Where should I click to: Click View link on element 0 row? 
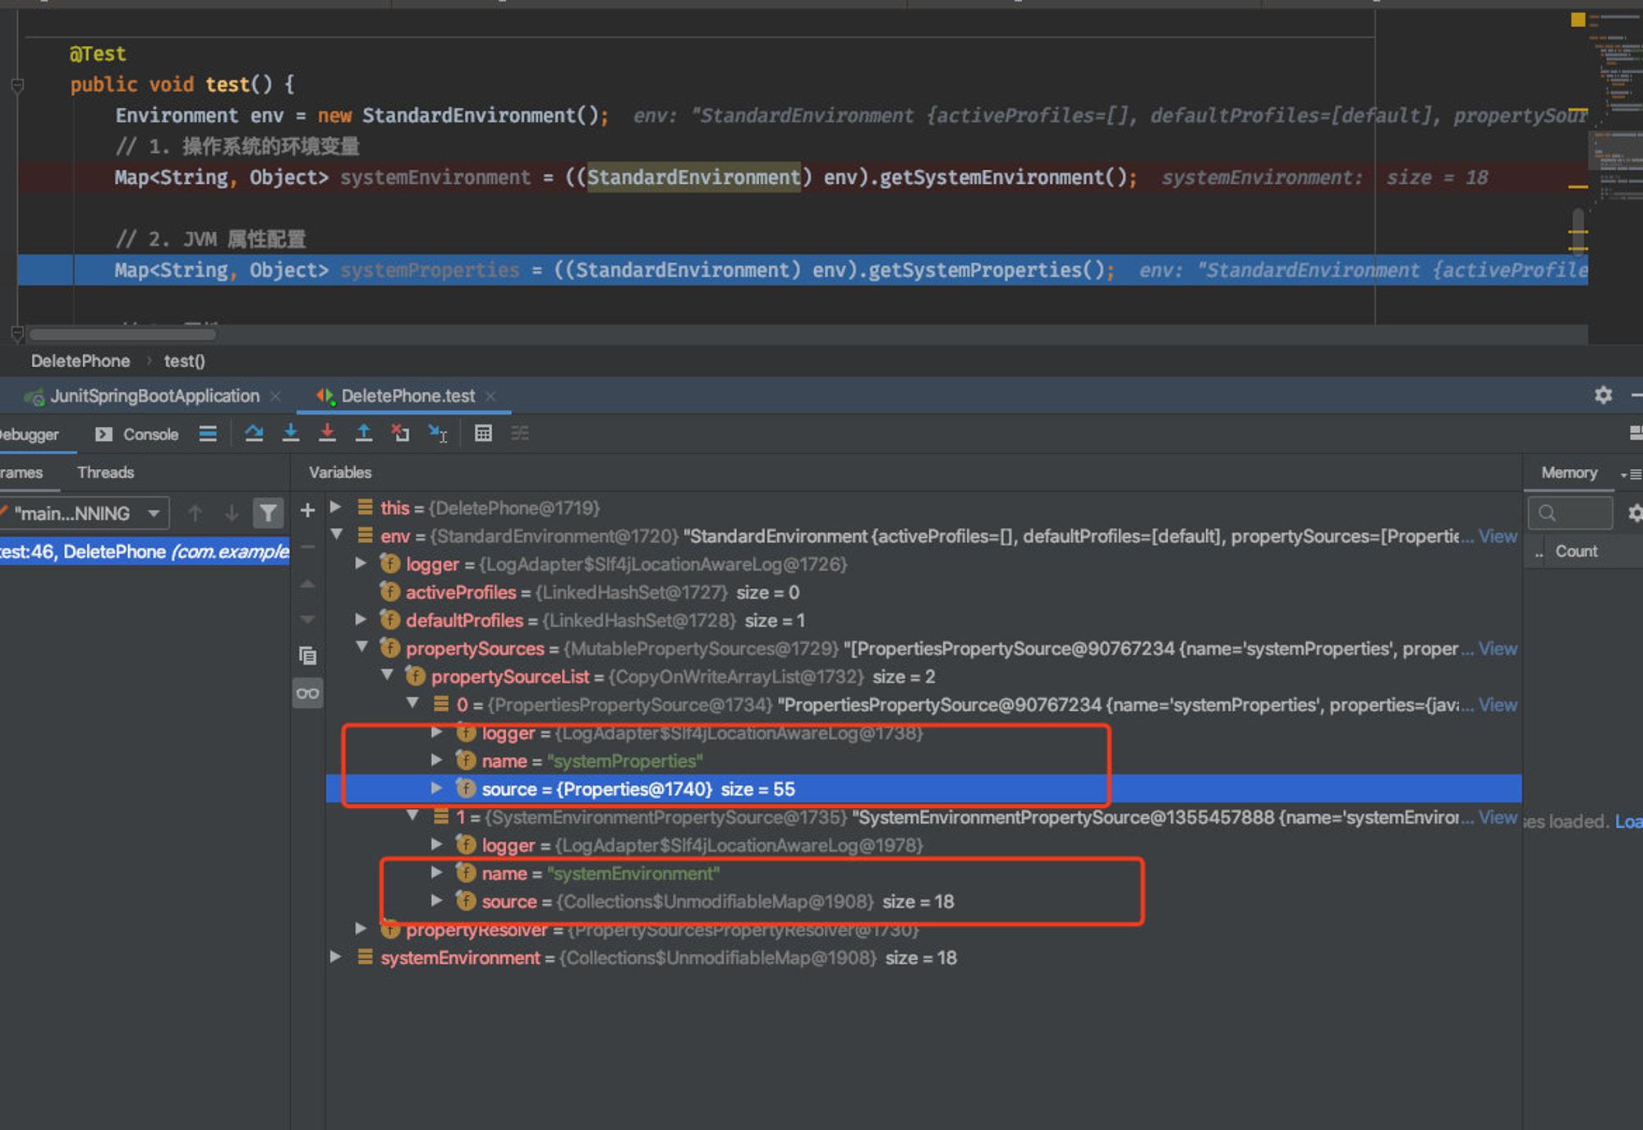point(1498,705)
